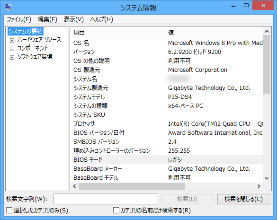Click the vertical scrollbar down arrow
The width and height of the screenshot is (277, 220).
pyautogui.click(x=267, y=178)
